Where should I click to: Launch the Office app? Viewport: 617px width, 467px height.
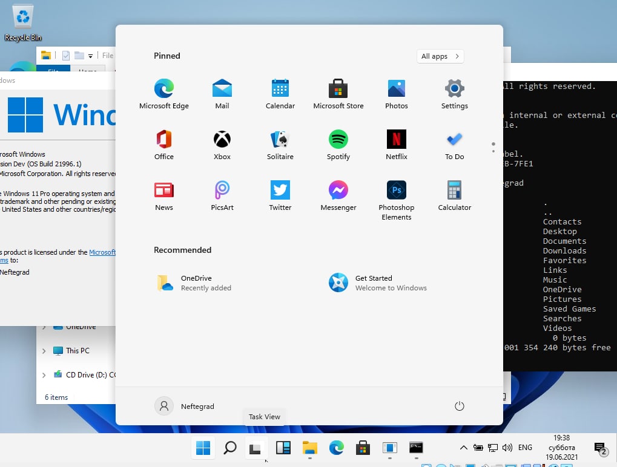click(163, 145)
